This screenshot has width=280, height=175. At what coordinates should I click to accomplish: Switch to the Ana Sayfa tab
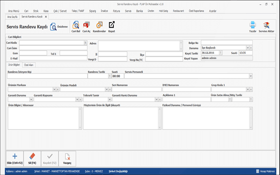pos(12,17)
